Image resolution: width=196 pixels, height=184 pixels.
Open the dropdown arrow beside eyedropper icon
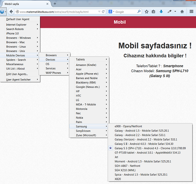175,11
